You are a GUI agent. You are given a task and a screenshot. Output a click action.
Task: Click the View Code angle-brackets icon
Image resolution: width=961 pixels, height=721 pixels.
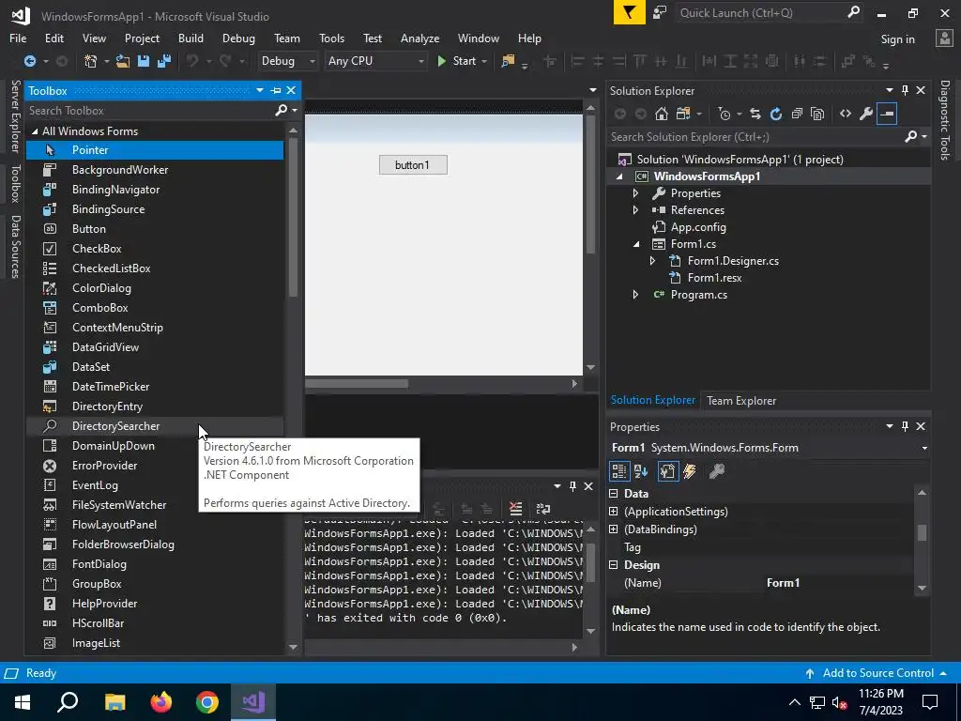click(846, 114)
